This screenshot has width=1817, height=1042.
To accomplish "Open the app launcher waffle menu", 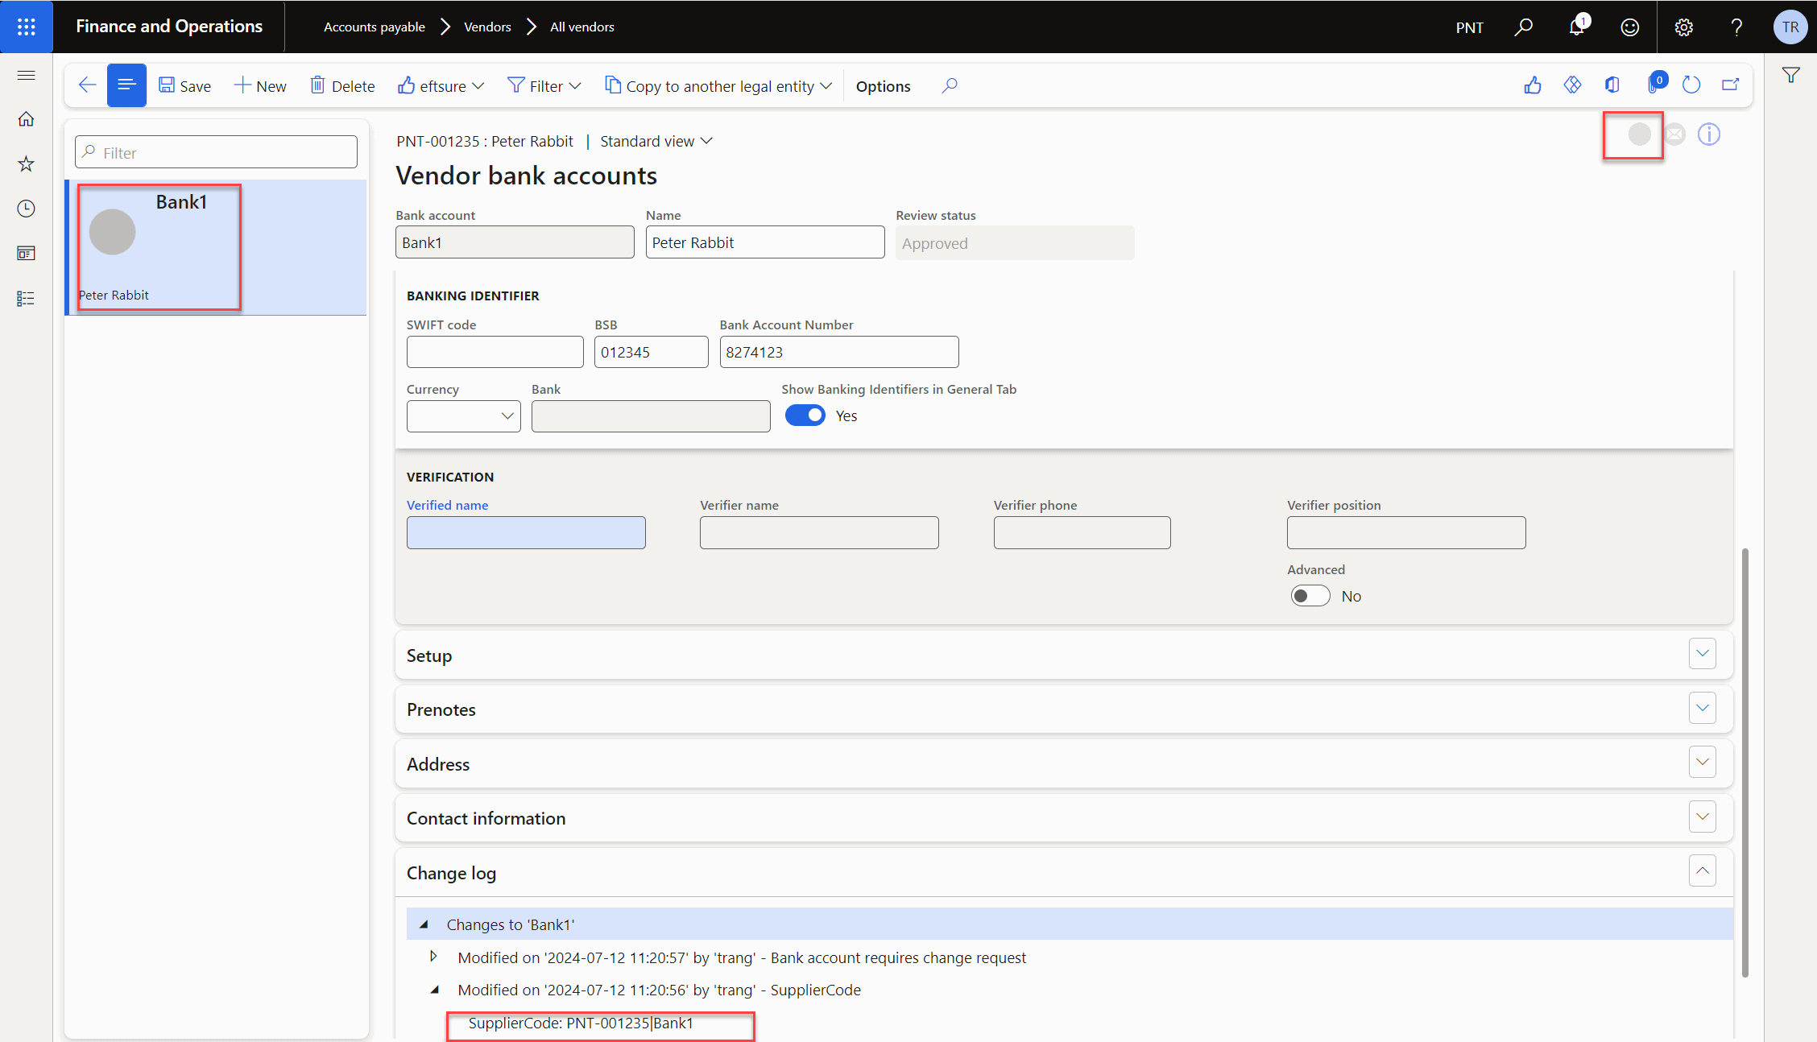I will tap(27, 27).
